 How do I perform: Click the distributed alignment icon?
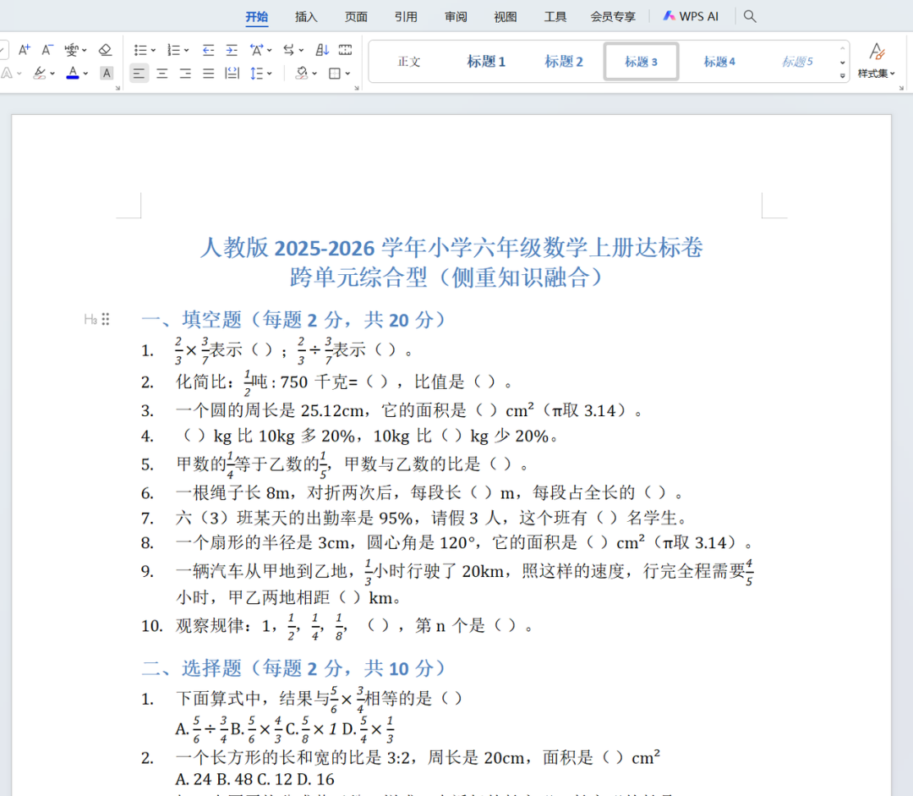[232, 74]
